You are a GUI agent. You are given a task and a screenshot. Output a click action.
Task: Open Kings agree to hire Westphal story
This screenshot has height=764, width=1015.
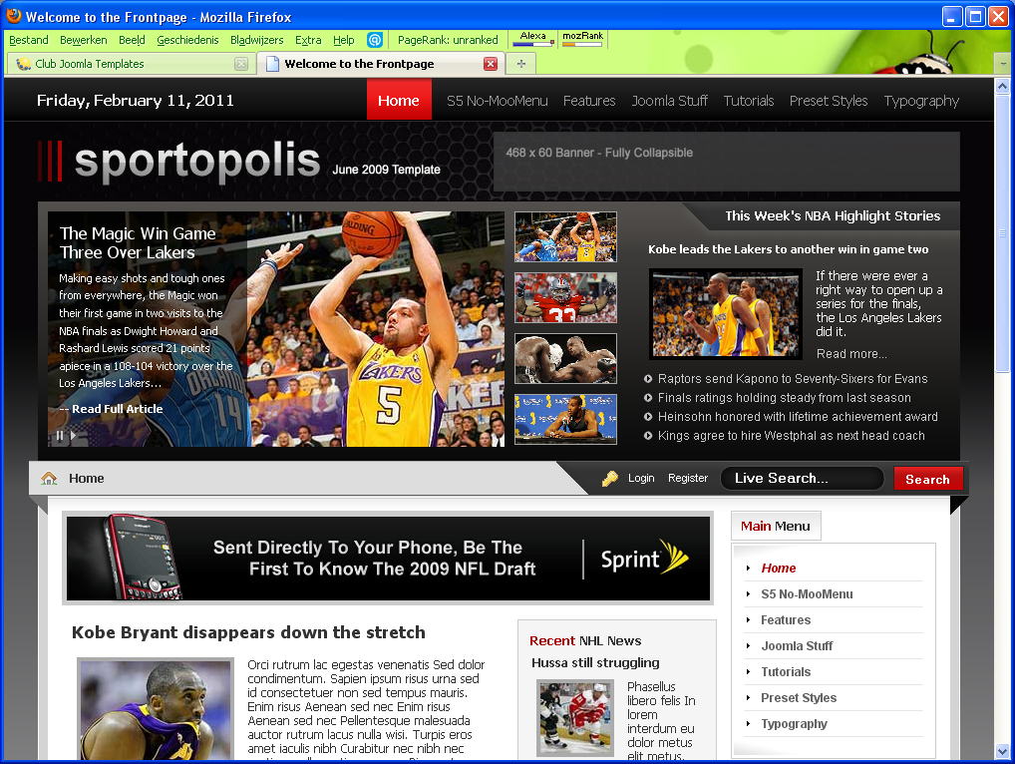coord(791,436)
